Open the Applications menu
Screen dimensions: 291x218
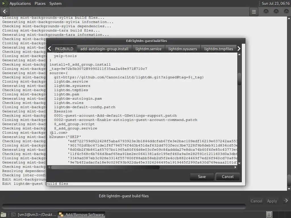click(x=20, y=3)
